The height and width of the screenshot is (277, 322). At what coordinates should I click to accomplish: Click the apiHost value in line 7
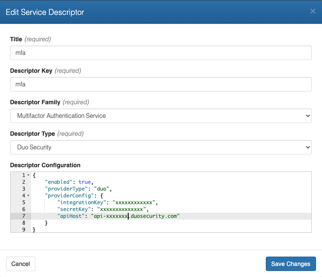tap(135, 216)
